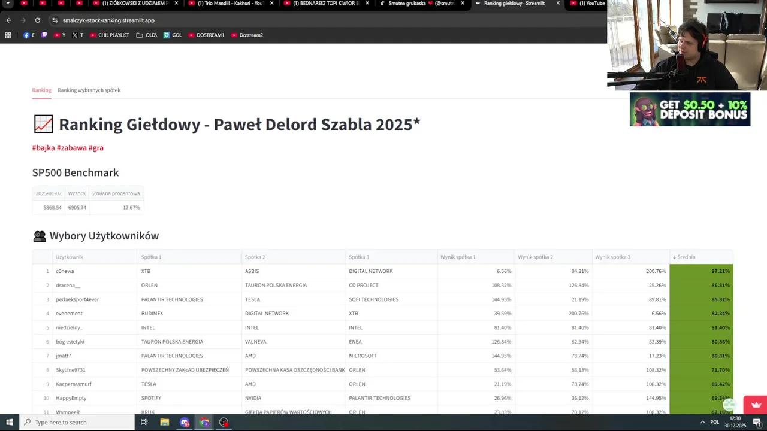Open the Dostream2 bookmark
This screenshot has width=767, height=431.
tap(247, 35)
